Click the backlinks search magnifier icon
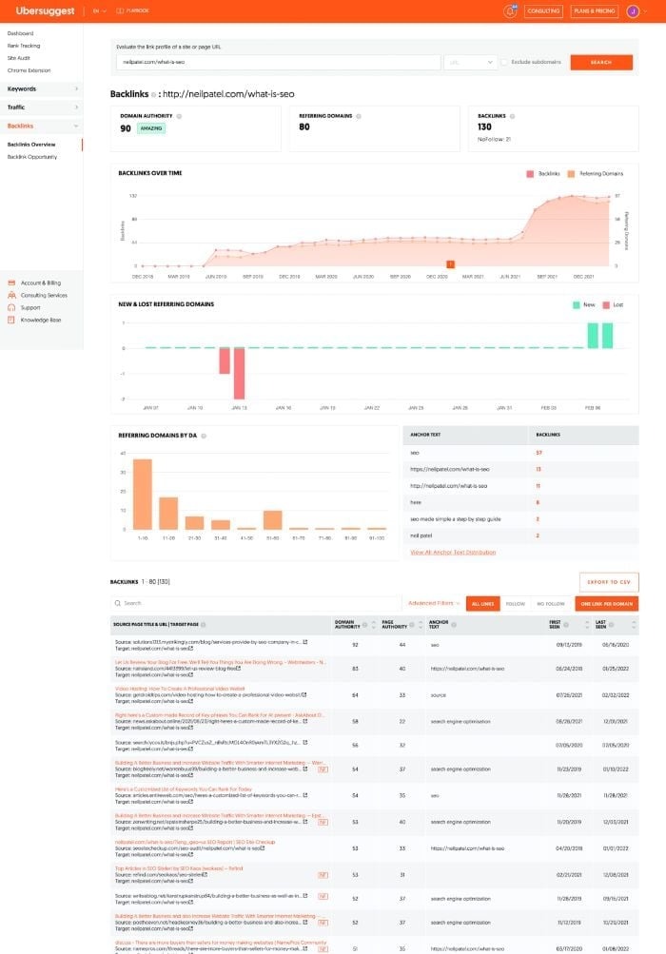The image size is (666, 954). pyautogui.click(x=117, y=603)
